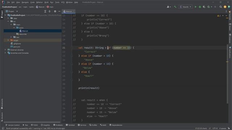The image size is (232, 130).
Task: Open the user account dropdown in toolbar
Action: pyautogui.click(x=169, y=7)
